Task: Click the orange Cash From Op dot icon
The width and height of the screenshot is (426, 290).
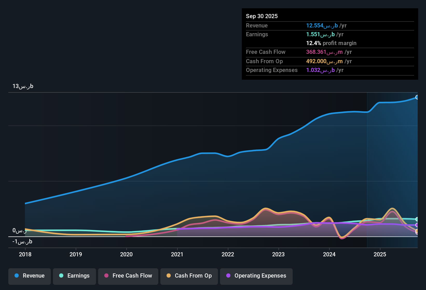Action: pos(168,276)
